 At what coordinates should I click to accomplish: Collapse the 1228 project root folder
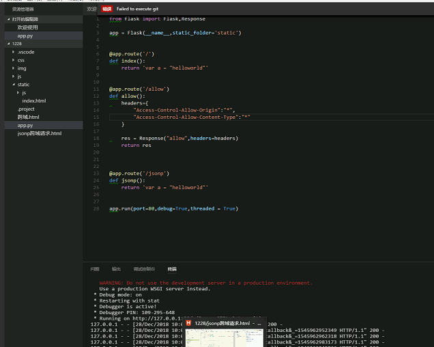click(x=16, y=43)
